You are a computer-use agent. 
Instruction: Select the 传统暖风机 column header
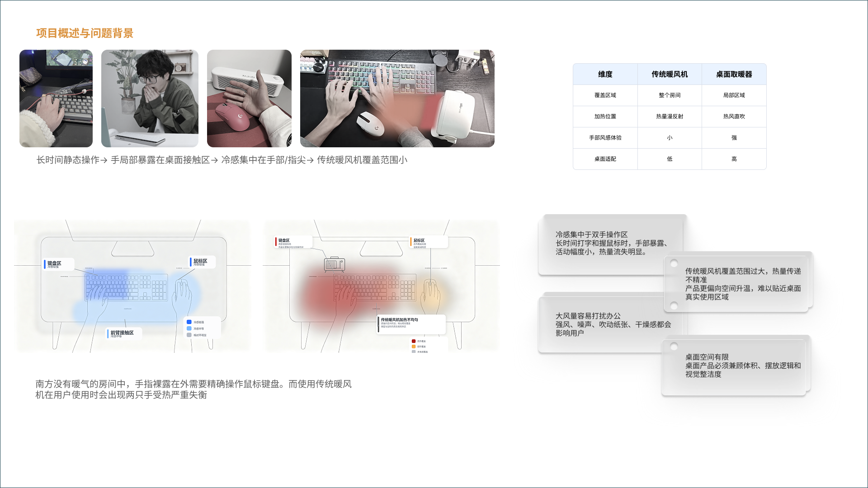[670, 74]
